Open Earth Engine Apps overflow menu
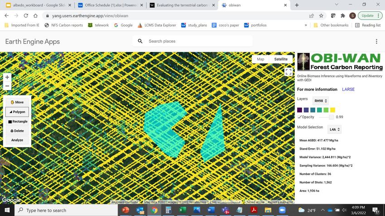The width and height of the screenshot is (385, 216). point(376,42)
